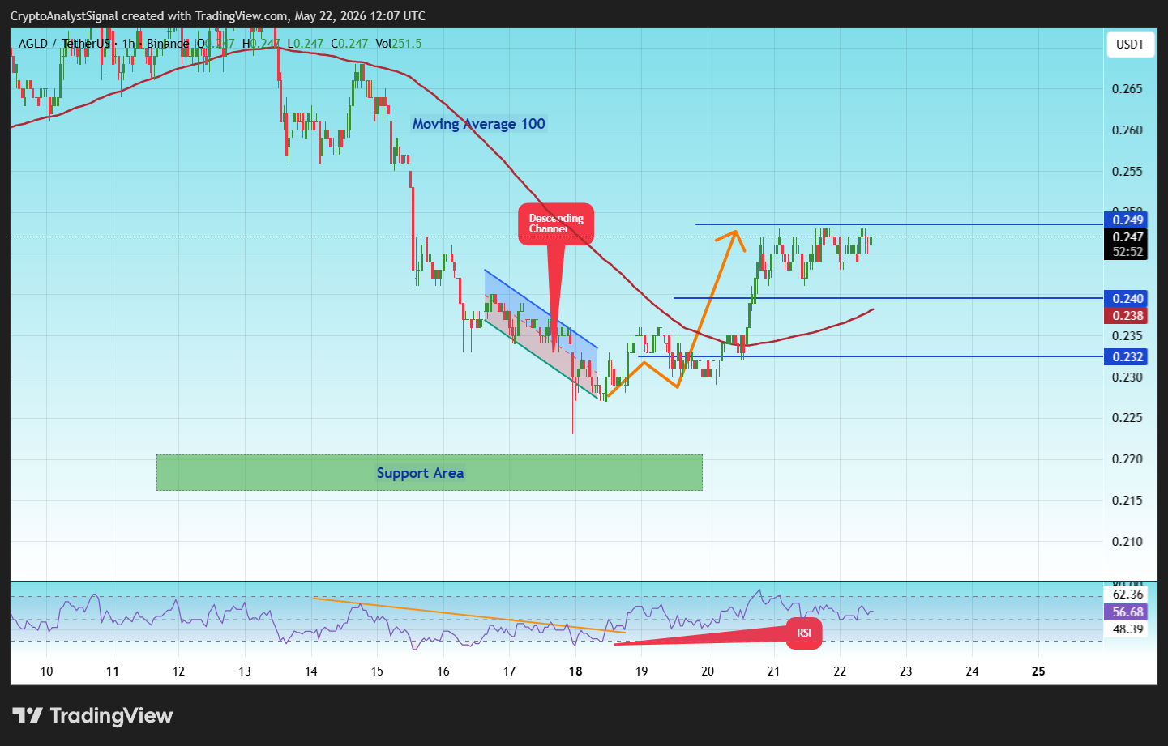The image size is (1168, 746).
Task: Select the blue 0.240 price level label
Action: [x=1127, y=299]
